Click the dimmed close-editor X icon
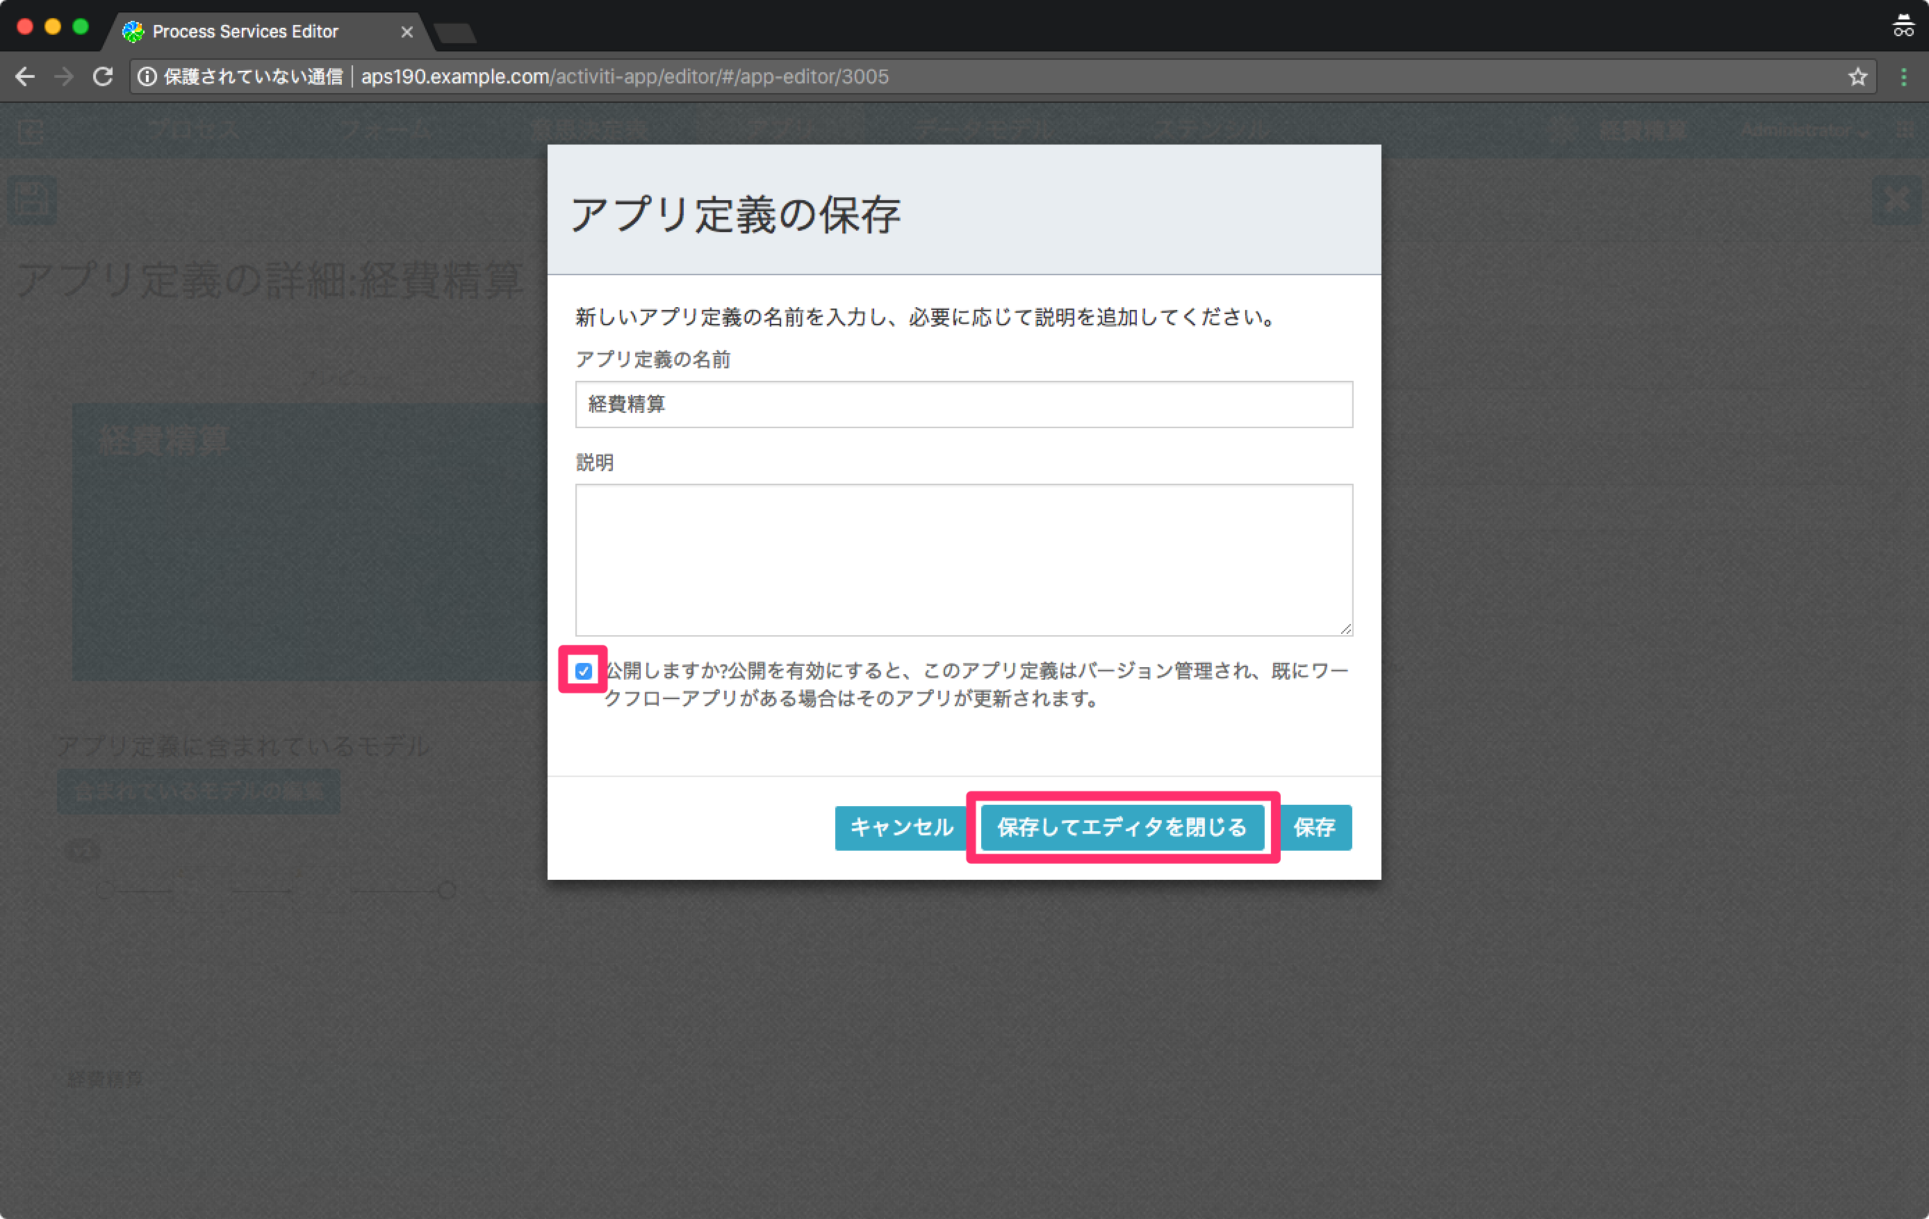Image resolution: width=1929 pixels, height=1219 pixels. (x=1896, y=199)
